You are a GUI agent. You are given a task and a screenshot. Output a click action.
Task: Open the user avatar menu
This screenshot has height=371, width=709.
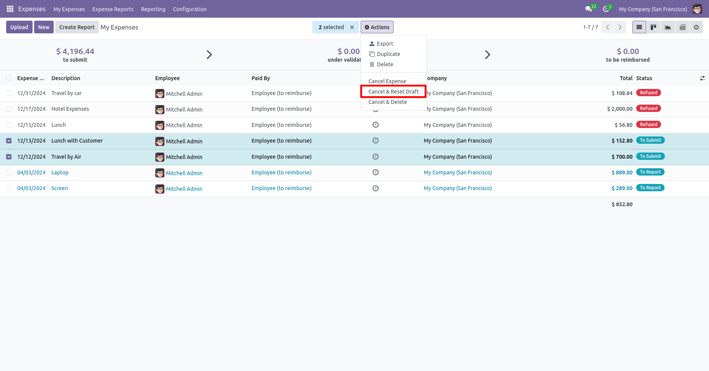pos(697,9)
